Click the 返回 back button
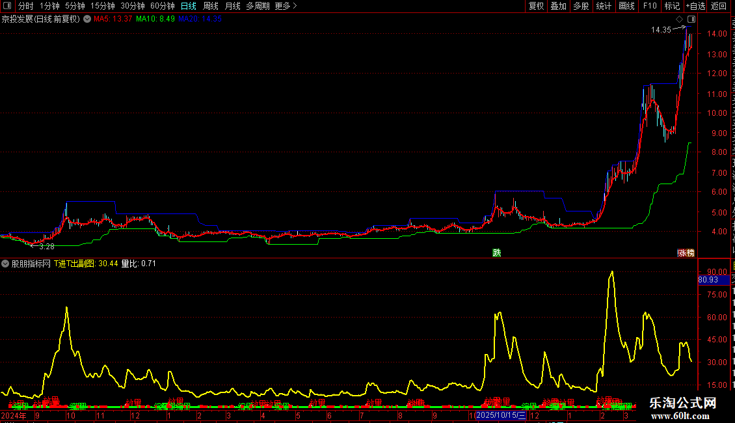 click(719, 6)
